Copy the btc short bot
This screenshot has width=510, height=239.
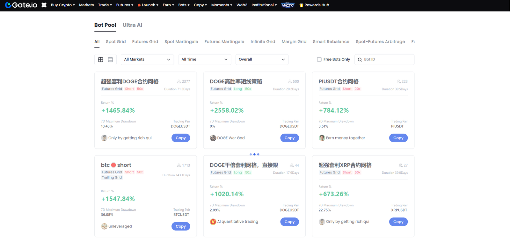(181, 226)
